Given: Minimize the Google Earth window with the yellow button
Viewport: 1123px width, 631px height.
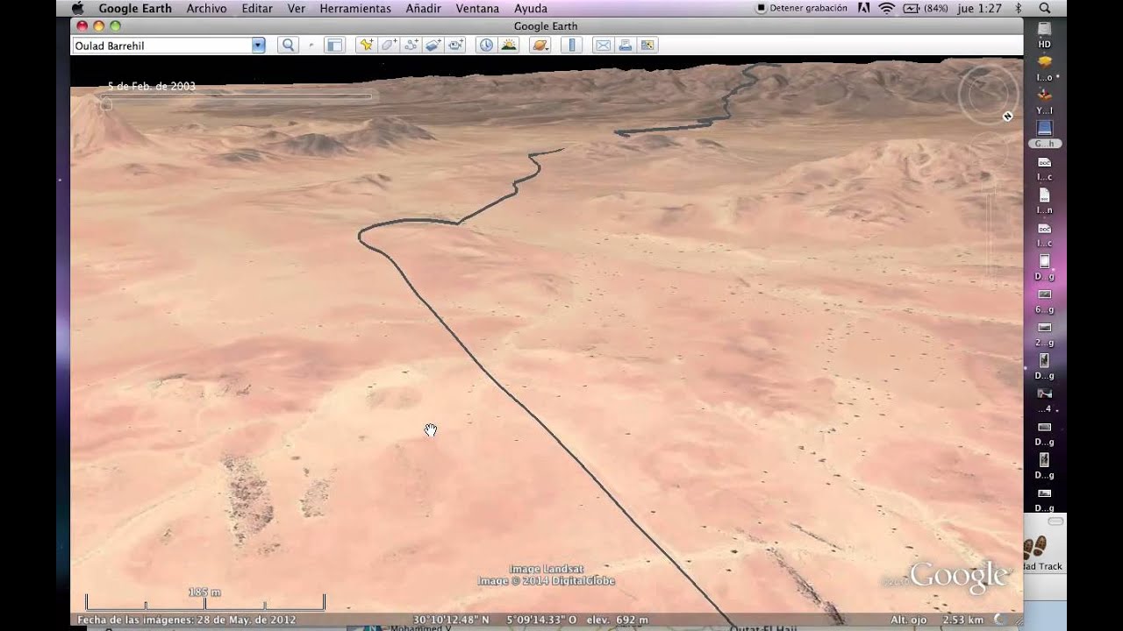Looking at the screenshot, I should [x=98, y=26].
